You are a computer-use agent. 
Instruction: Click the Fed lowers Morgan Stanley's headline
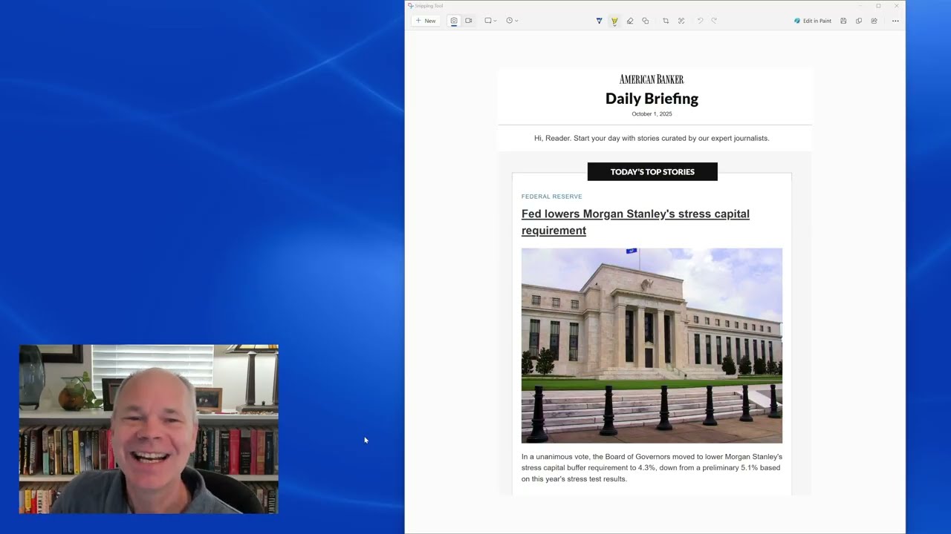tap(635, 222)
